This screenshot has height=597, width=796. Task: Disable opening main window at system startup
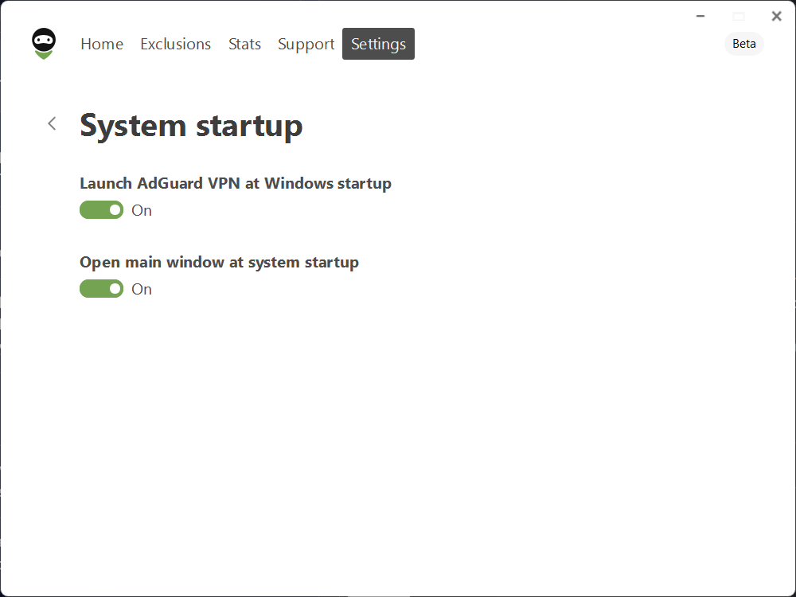pyautogui.click(x=101, y=288)
